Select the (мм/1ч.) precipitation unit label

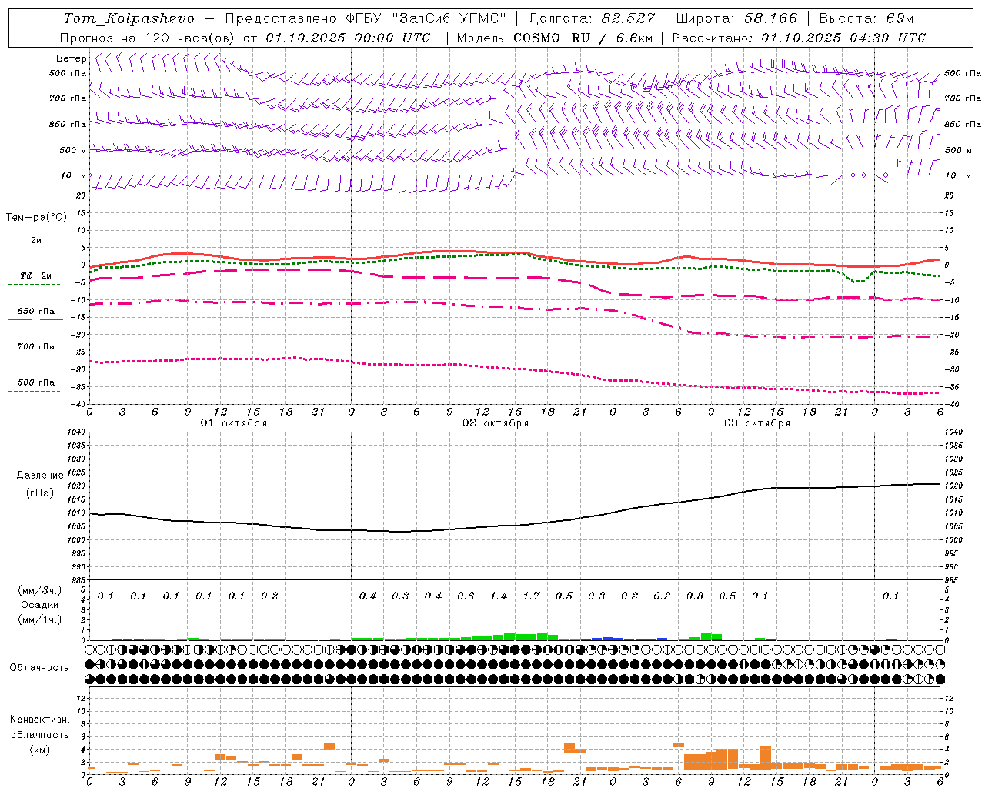tap(41, 619)
